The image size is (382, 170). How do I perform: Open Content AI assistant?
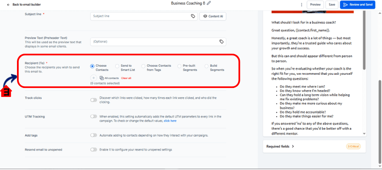[x=214, y=16]
